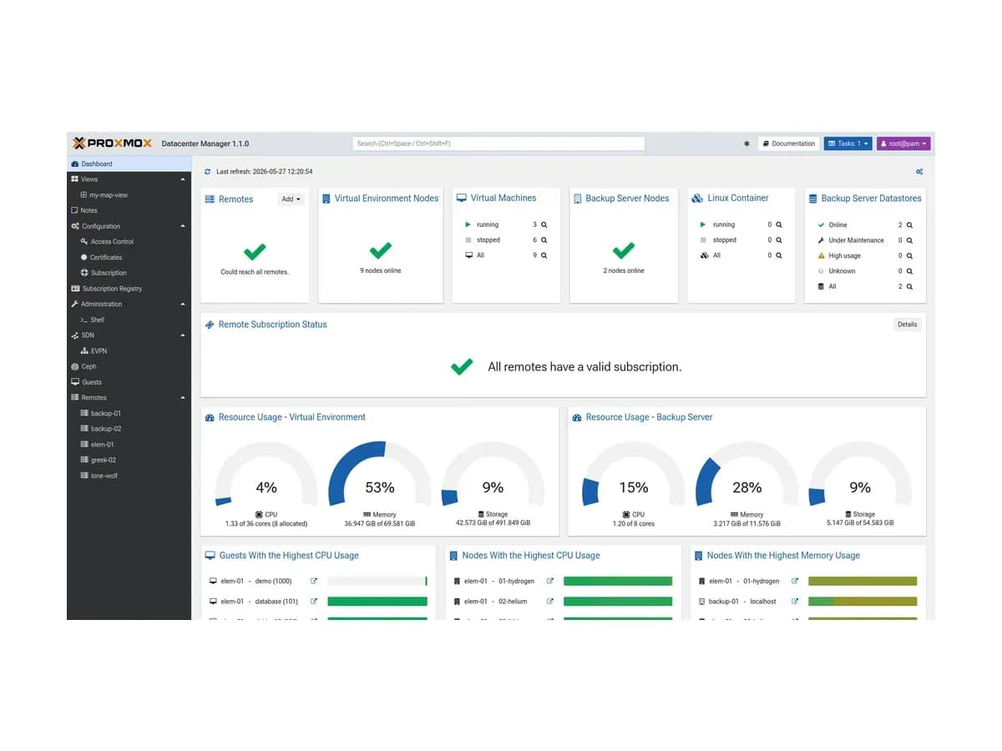Viewport: 1002px width, 751px height.
Task: Click the Proxmox logo
Action: click(x=113, y=144)
